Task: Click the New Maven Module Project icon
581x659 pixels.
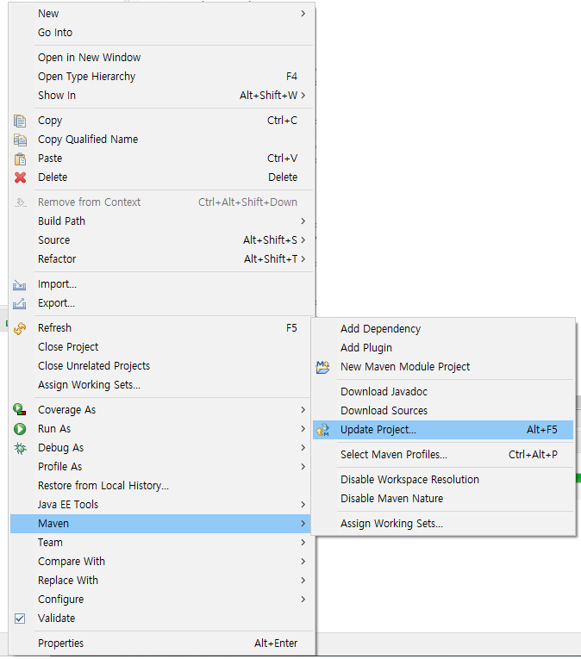Action: (x=323, y=367)
